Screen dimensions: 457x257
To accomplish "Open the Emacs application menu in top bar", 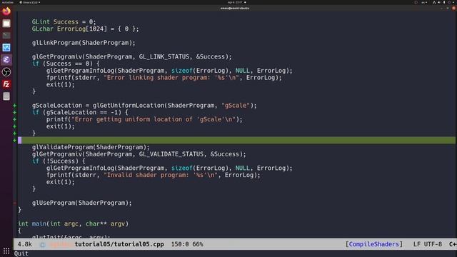I will point(30,2).
